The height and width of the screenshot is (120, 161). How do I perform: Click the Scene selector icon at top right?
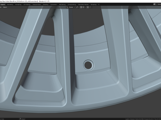pos(155,4)
